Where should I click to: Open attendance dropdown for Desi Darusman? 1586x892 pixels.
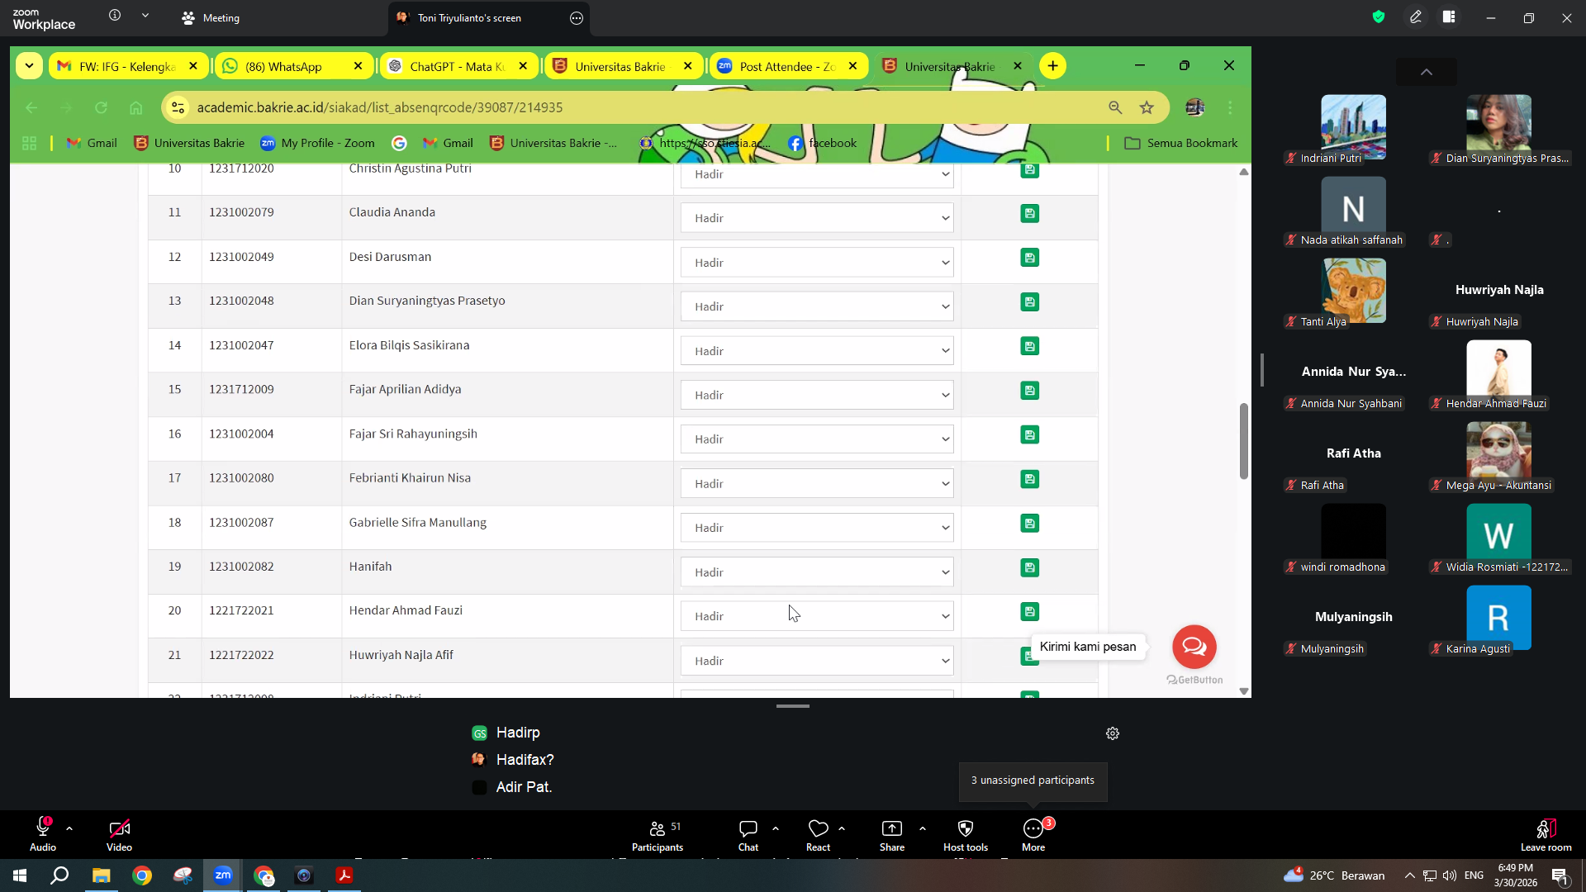coord(817,263)
